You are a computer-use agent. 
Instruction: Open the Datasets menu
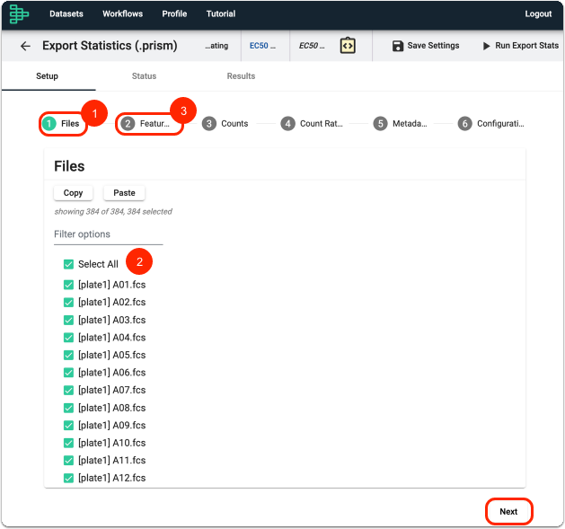(x=66, y=13)
